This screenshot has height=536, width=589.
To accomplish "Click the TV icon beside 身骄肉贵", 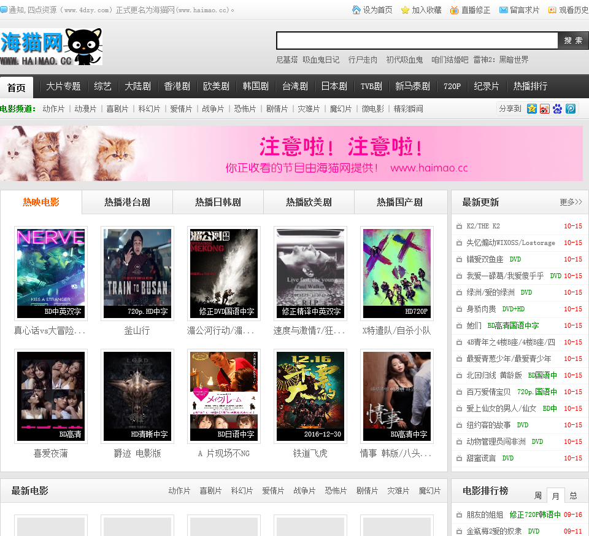I will click(x=459, y=309).
